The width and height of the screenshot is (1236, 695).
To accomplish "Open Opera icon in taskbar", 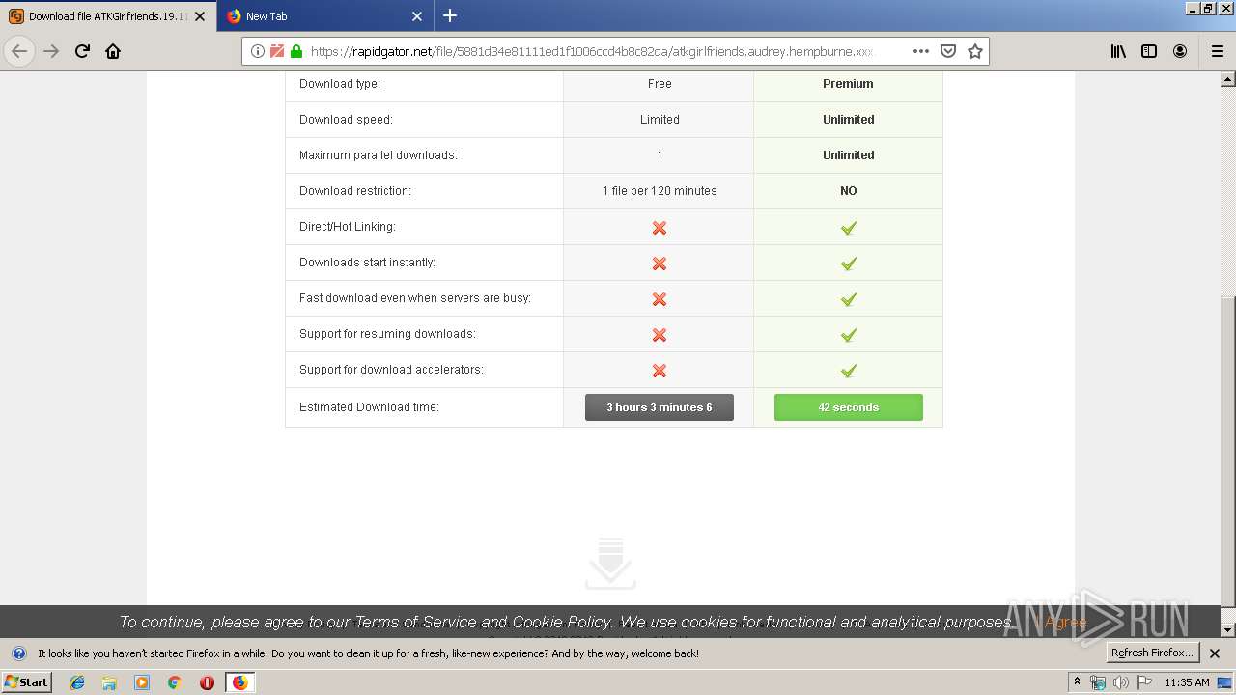I will point(207,682).
